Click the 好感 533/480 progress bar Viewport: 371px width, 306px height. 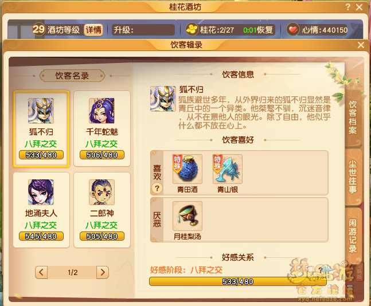point(238,281)
